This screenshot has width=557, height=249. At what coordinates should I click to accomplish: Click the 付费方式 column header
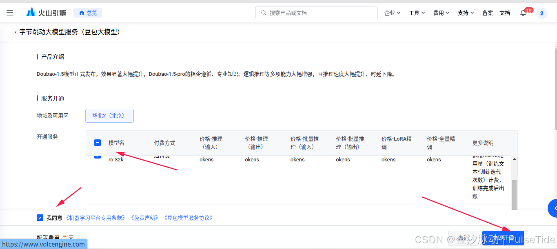164,143
